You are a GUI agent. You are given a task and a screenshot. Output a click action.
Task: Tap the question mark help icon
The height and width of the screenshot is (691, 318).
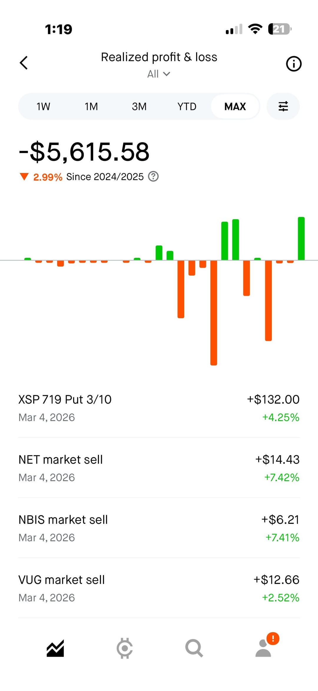[153, 177]
